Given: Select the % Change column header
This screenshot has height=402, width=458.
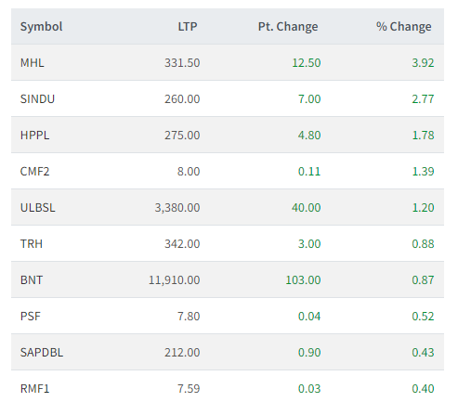Looking at the screenshot, I should (x=403, y=27).
